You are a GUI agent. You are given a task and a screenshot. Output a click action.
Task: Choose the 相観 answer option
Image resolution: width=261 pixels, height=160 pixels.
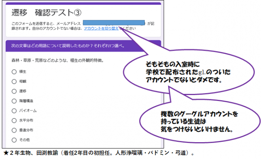[x=14, y=82]
